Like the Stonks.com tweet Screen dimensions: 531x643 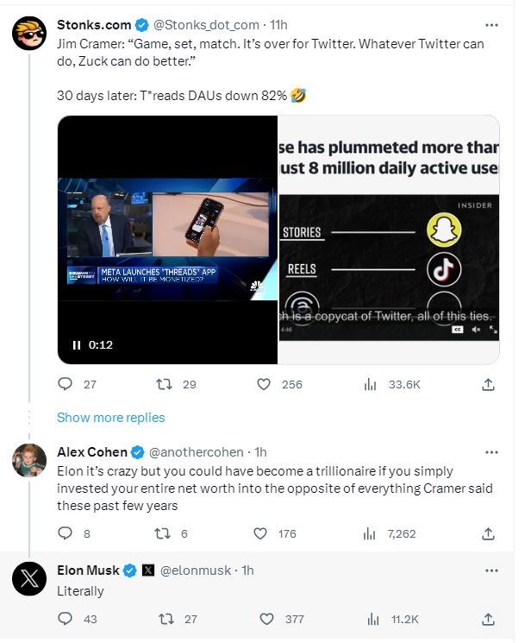[x=266, y=384]
